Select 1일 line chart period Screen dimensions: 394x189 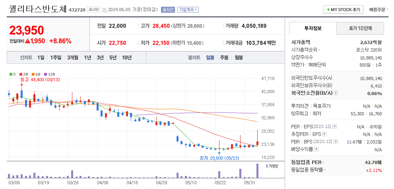(x=41, y=57)
